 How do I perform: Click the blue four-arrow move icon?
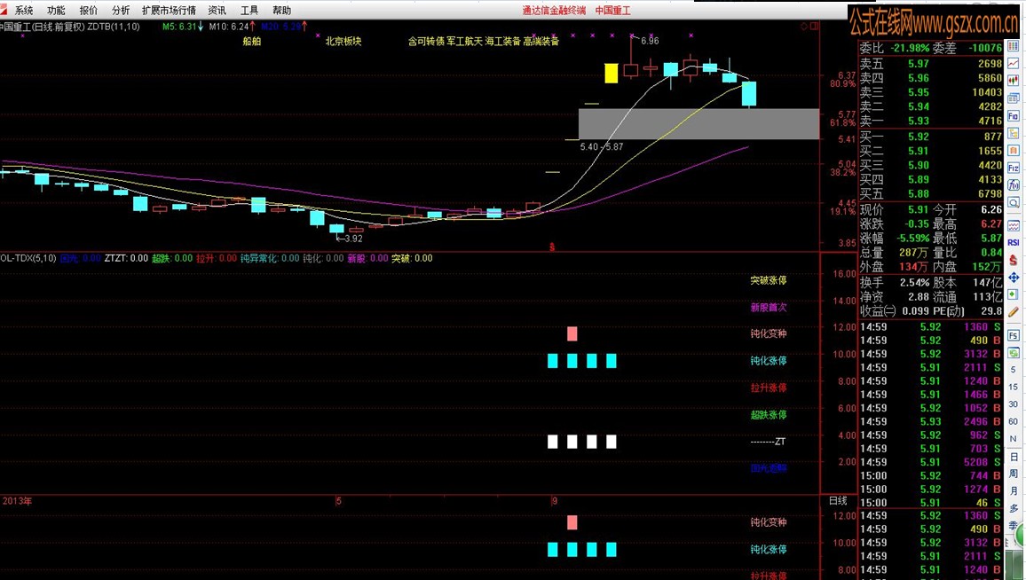pos(1013,278)
